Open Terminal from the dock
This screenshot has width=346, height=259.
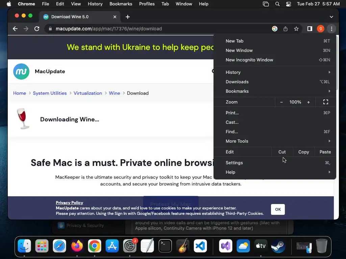165,246
